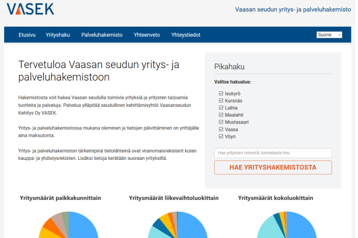The width and height of the screenshot is (358, 238).
Task: Click the Pikahaku heading
Action: pyautogui.click(x=229, y=67)
